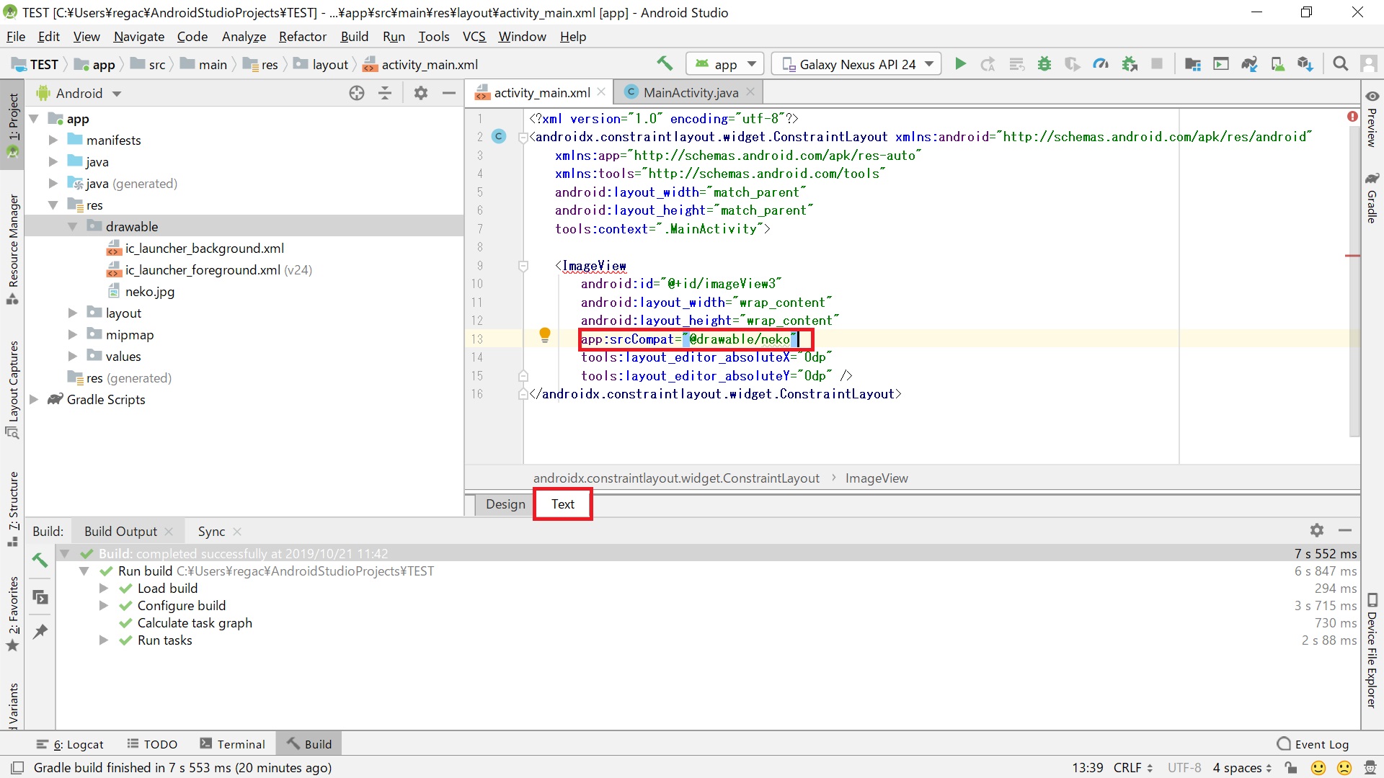This screenshot has width=1384, height=778.
Task: Click the Scroll from Source target icon
Action: point(357,93)
